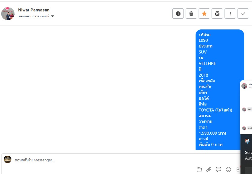
Task: Attach a file with paperclip icon
Action: pyautogui.click(x=209, y=169)
